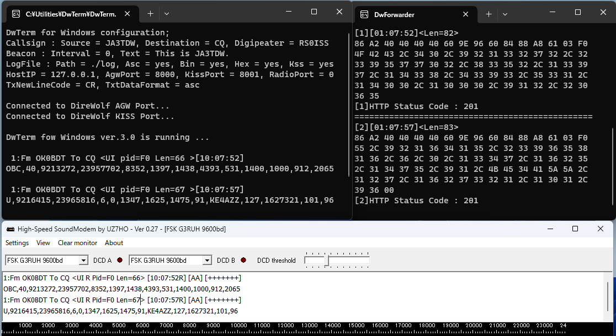Click the OBC,40,9213272 data line in SoundModem
Screen dimensions: 616x336
[x=122, y=289]
